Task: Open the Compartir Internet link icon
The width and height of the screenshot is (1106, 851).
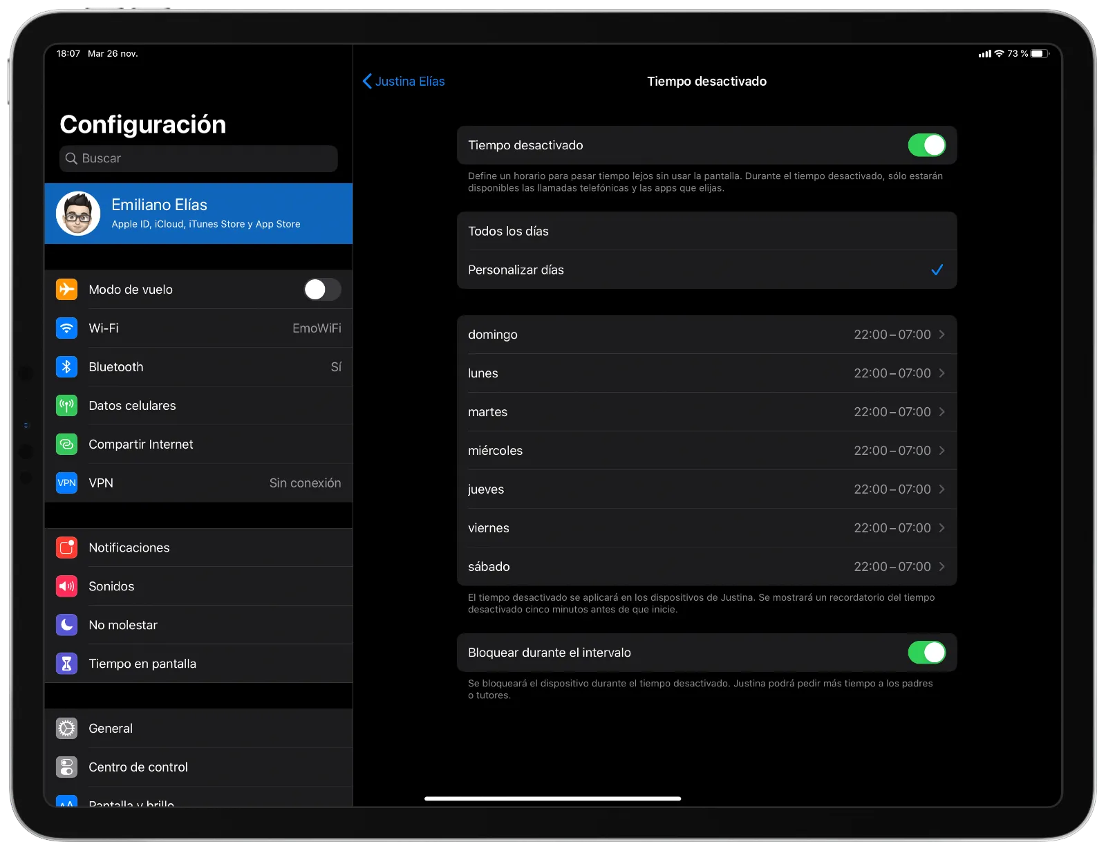Action: coord(66,445)
